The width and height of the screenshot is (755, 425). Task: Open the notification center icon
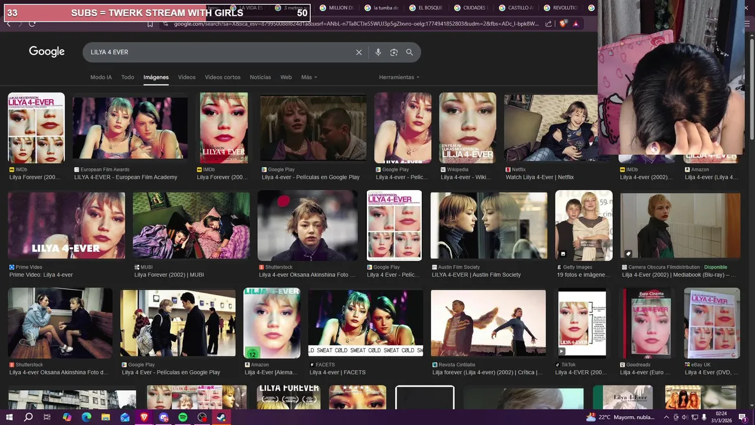pyautogui.click(x=743, y=417)
